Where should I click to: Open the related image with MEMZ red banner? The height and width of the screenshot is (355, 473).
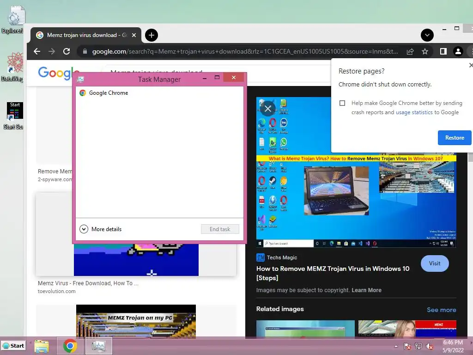[407, 329]
